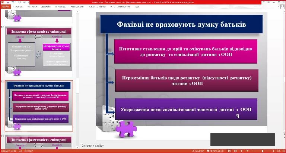Open the Undo history dropdown arrow
This screenshot has width=286, height=153.
[x=16, y=2]
